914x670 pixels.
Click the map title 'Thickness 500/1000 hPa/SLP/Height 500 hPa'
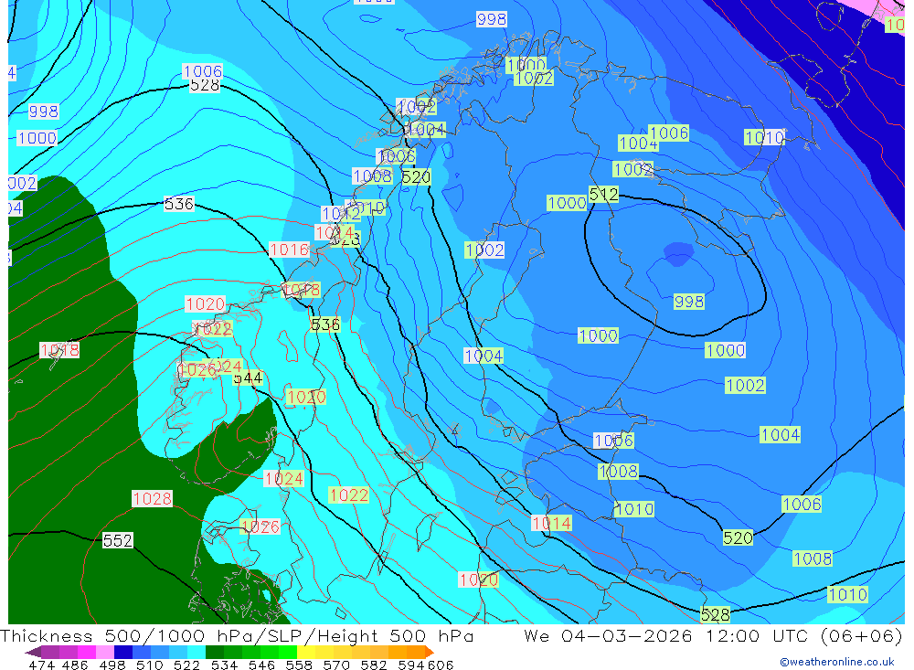click(237, 635)
